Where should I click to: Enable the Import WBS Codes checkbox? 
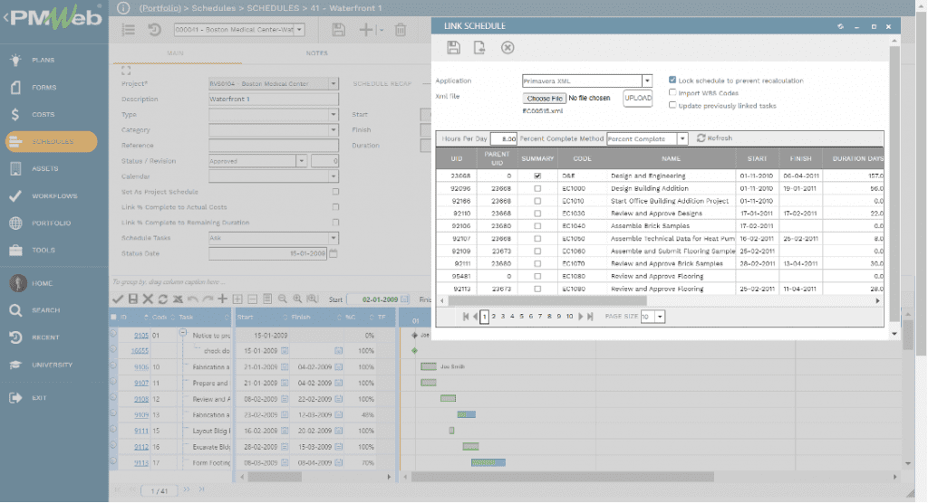click(672, 93)
